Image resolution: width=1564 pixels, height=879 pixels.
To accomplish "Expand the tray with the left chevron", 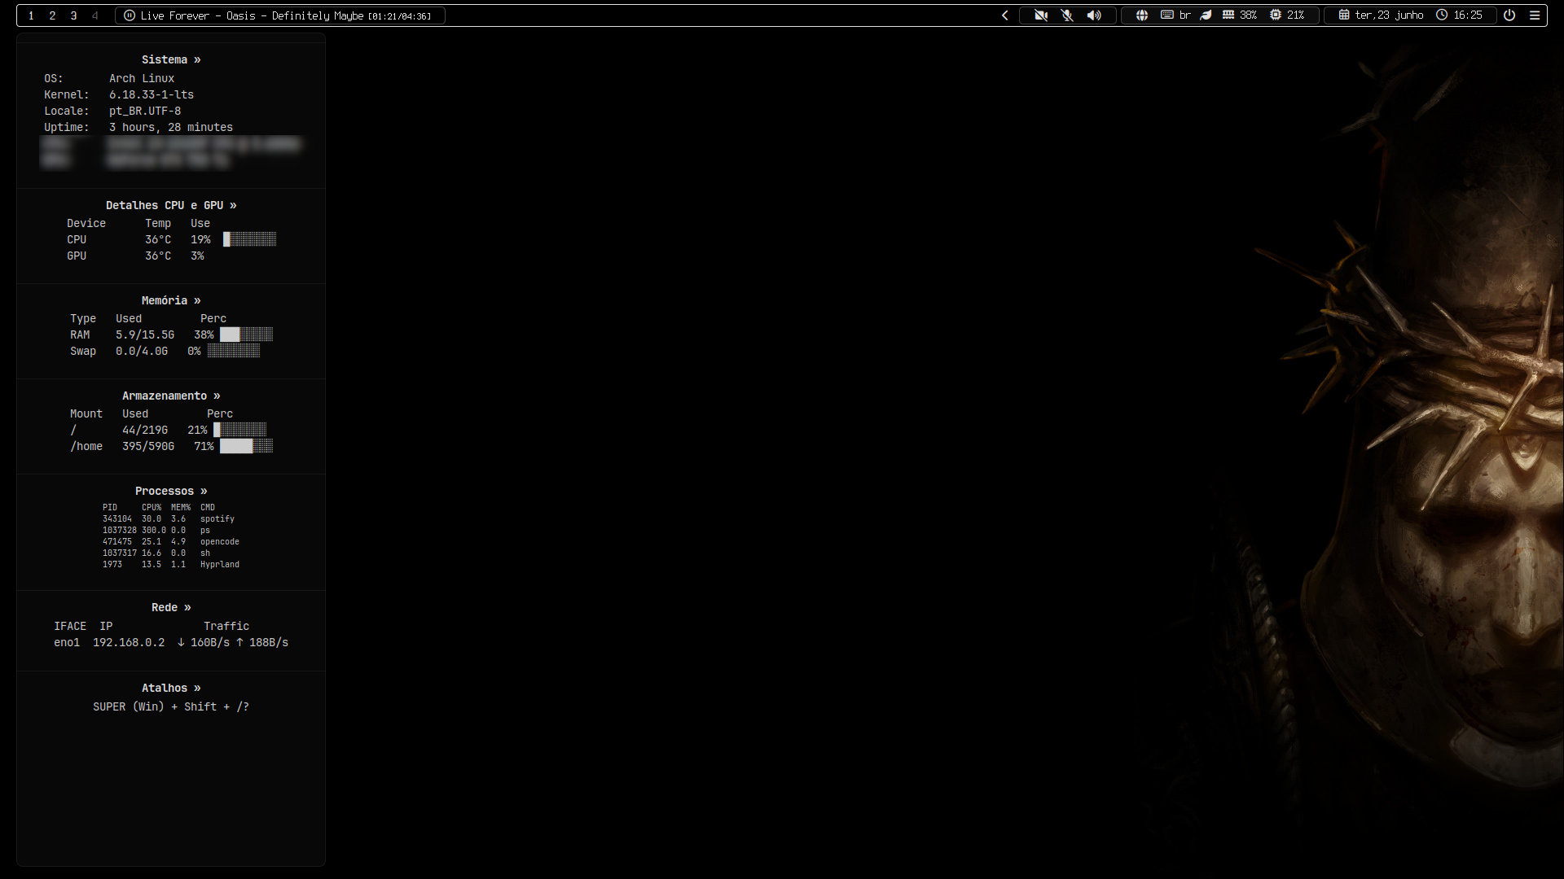I will [x=1005, y=15].
